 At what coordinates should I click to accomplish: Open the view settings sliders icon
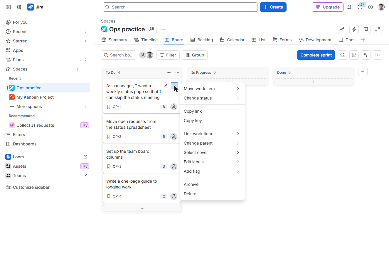(x=366, y=55)
